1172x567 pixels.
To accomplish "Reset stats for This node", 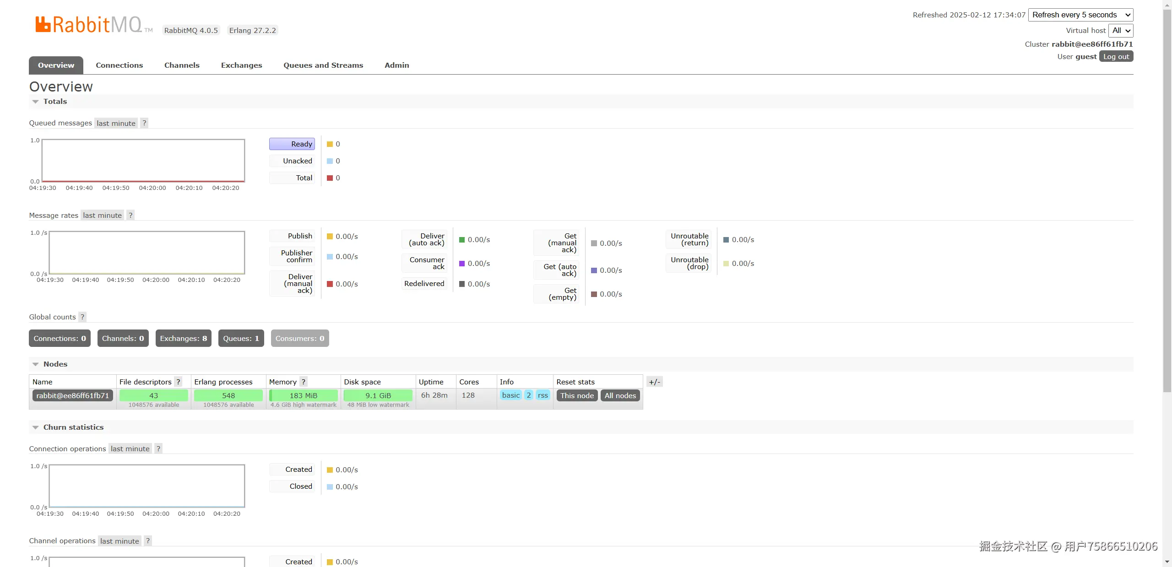I will [577, 395].
